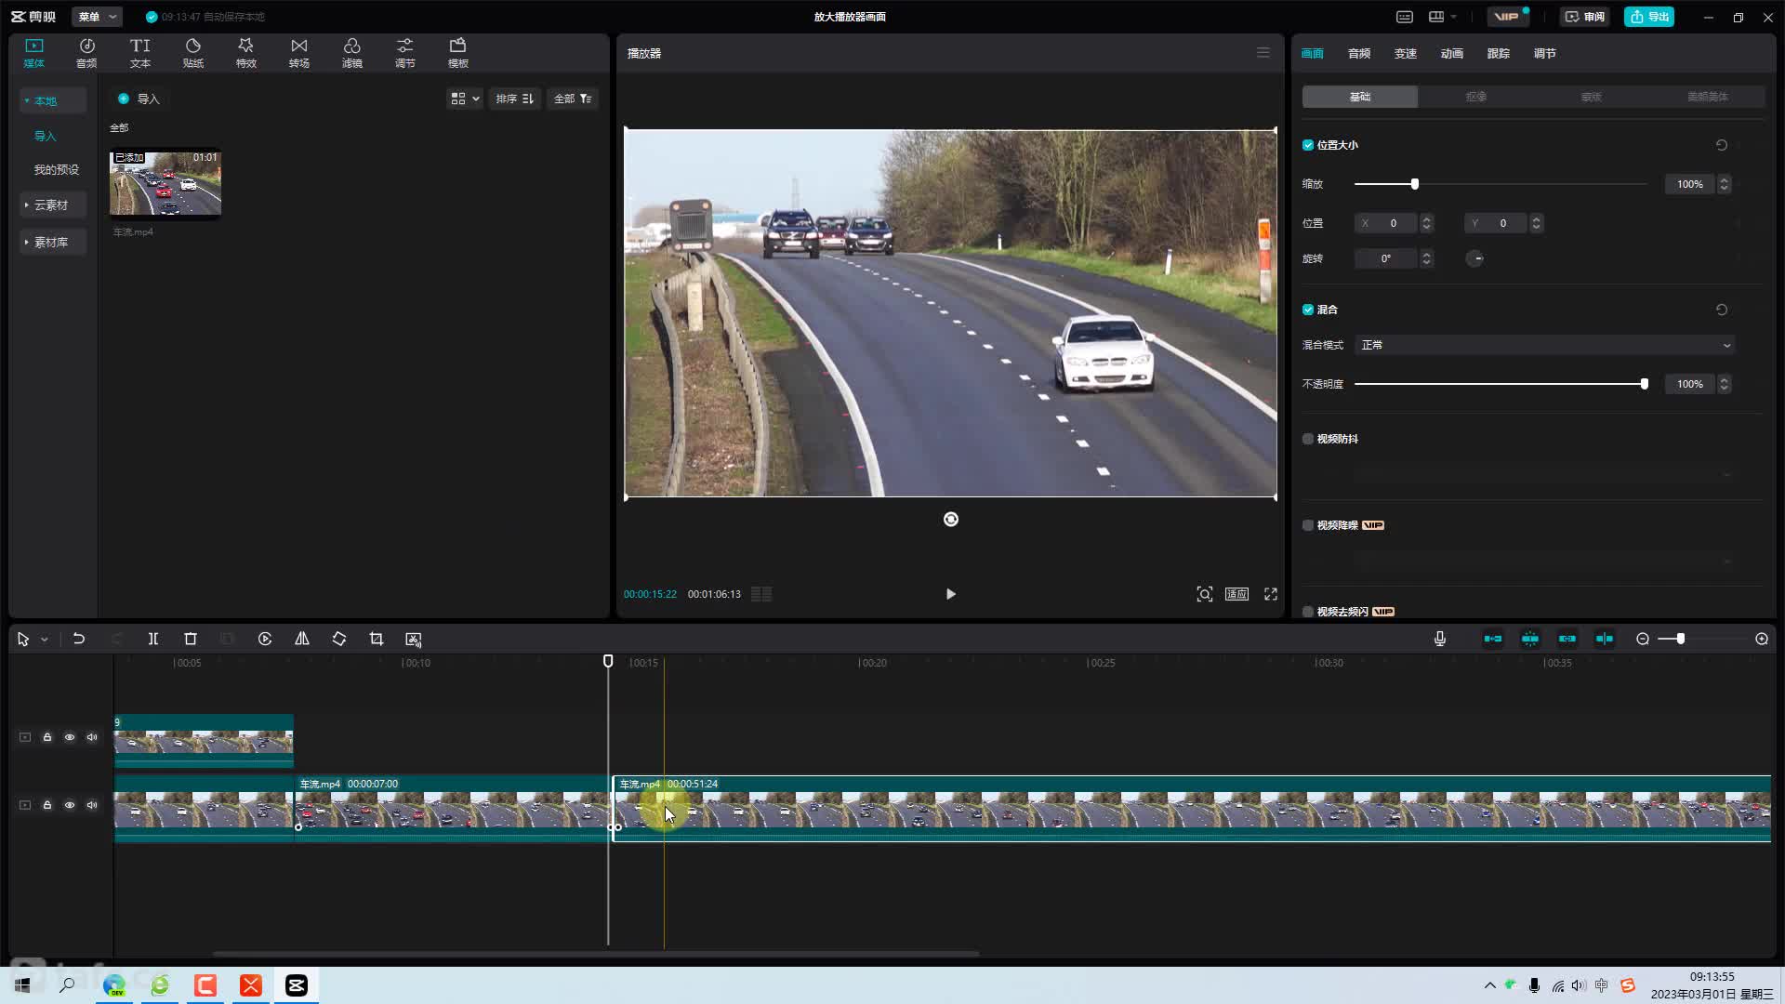Viewport: 1785px width, 1004px height.
Task: Uncheck the 位置大小 checkbox
Action: (x=1308, y=145)
